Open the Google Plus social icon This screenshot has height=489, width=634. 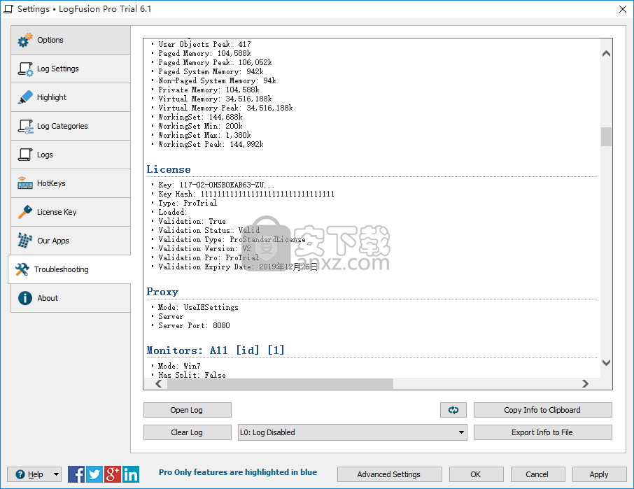tap(113, 474)
